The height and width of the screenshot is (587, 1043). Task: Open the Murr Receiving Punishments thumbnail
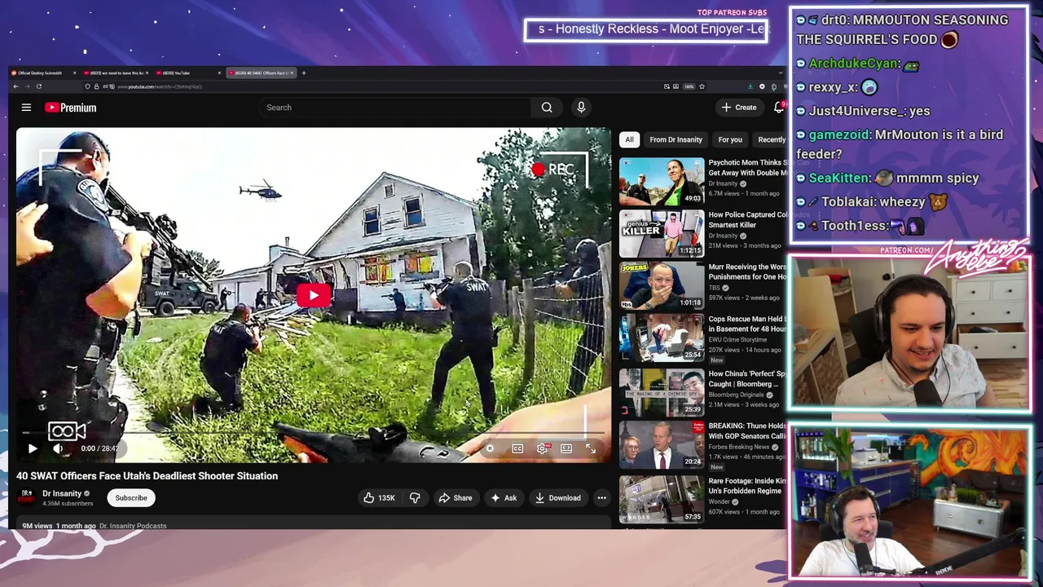[x=662, y=285]
